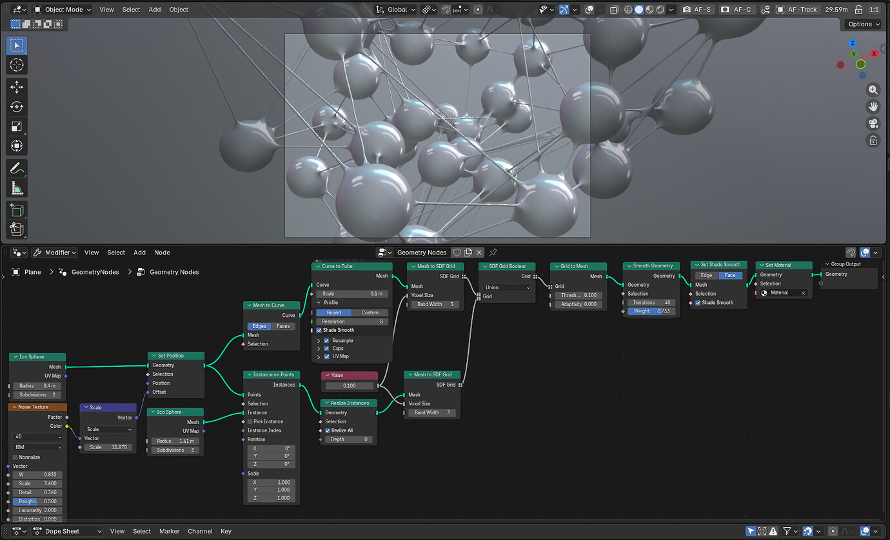Open the 4D dimensions dropdown
The width and height of the screenshot is (890, 540).
tap(38, 437)
